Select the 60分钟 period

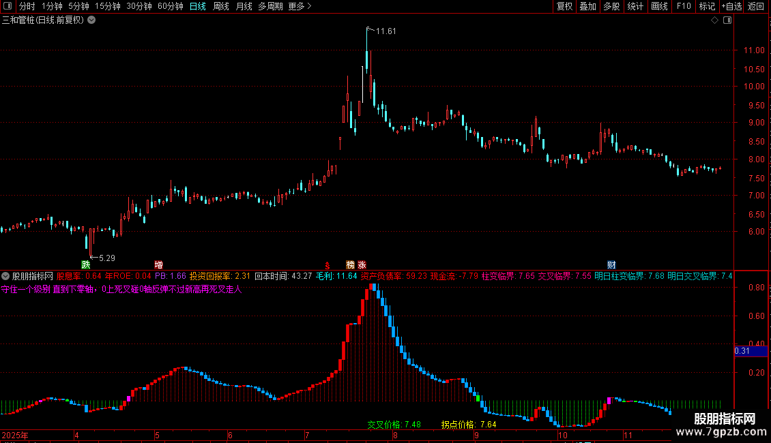coord(170,6)
